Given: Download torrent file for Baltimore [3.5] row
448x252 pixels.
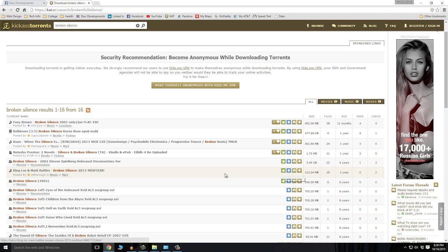Looking at the screenshot, I should click(299, 132).
